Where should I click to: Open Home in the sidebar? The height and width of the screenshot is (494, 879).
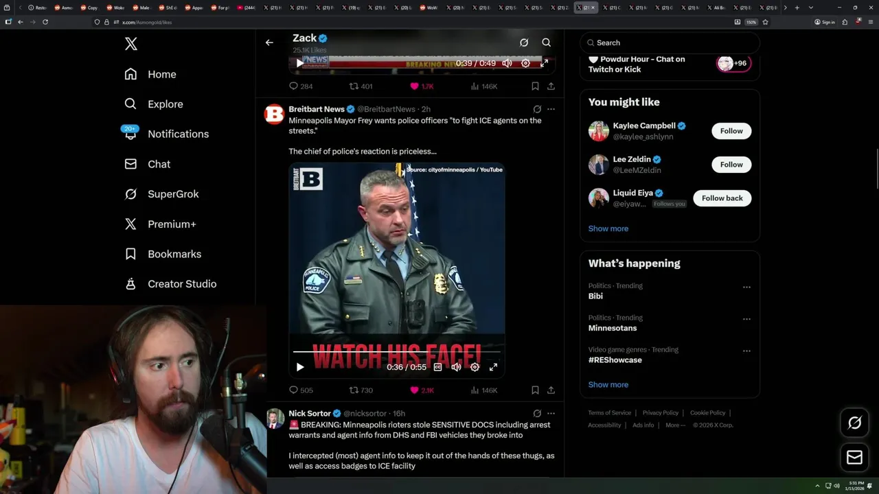(150, 74)
